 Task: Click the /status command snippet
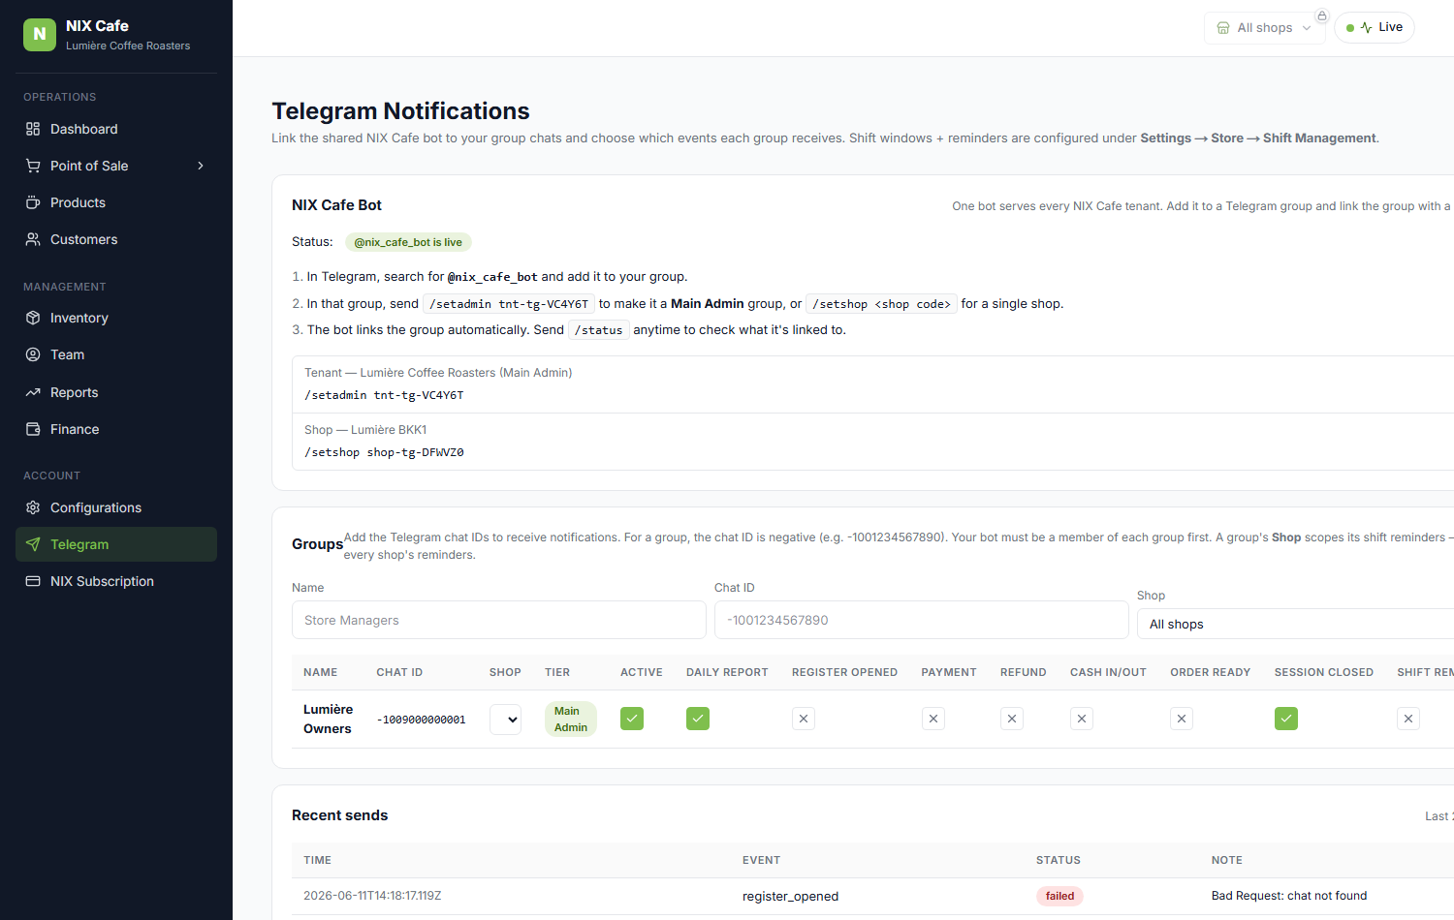[599, 330]
